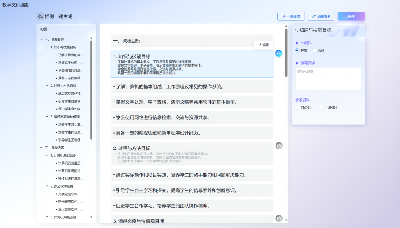Click the down arrow of the outline scrollbar
Viewport: 400px width, 228px height.
pos(92,217)
